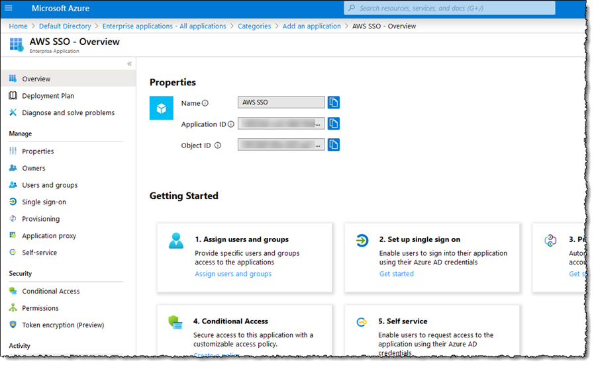Click the '2. Set up single sign on' heading
596x367 pixels.
(420, 239)
